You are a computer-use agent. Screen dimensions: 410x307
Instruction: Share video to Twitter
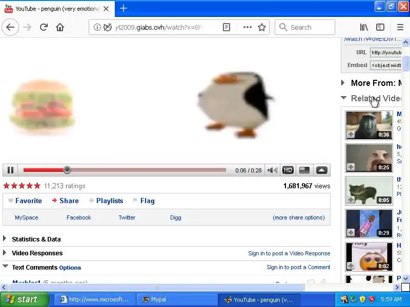click(127, 217)
